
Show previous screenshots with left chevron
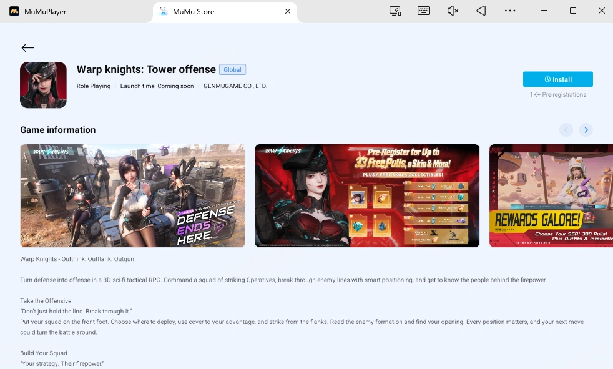[566, 130]
